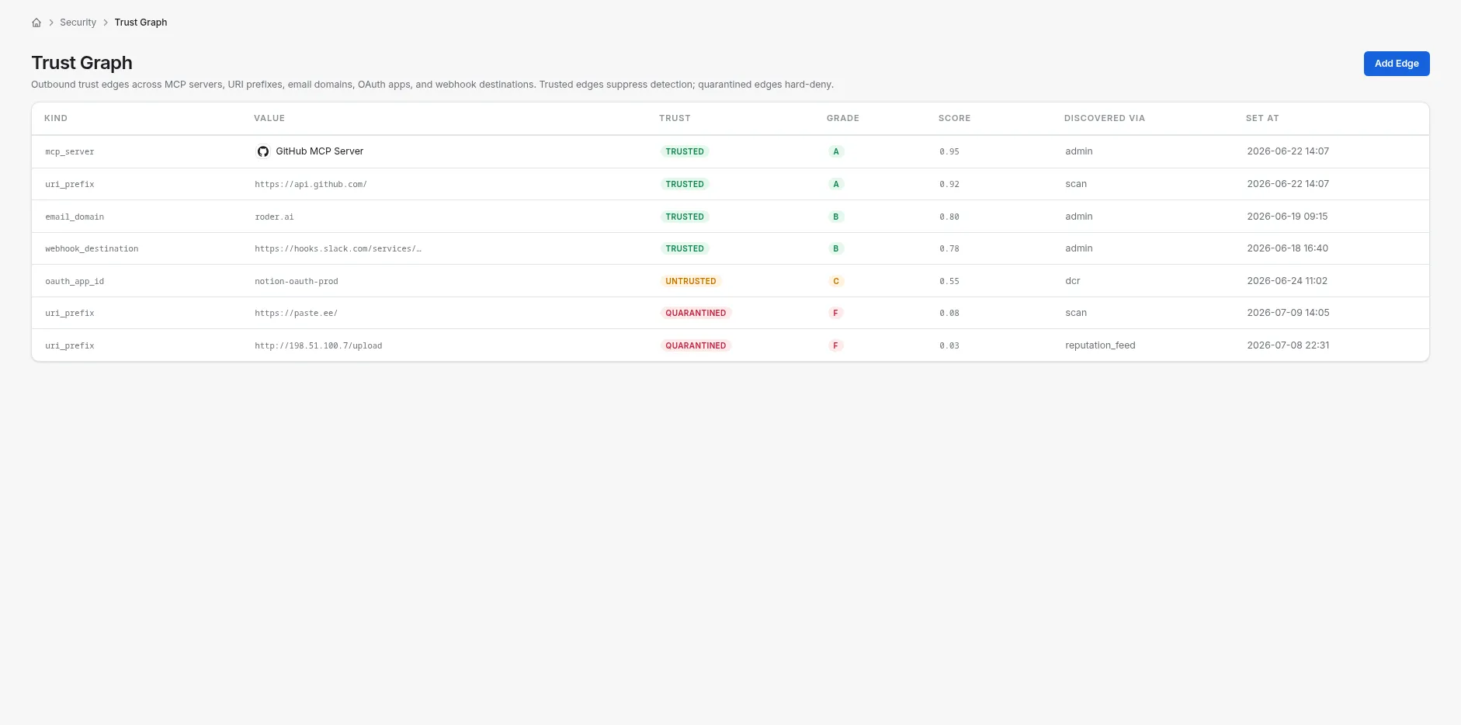Click the 0.92 score value
The width and height of the screenshot is (1461, 725).
[949, 184]
